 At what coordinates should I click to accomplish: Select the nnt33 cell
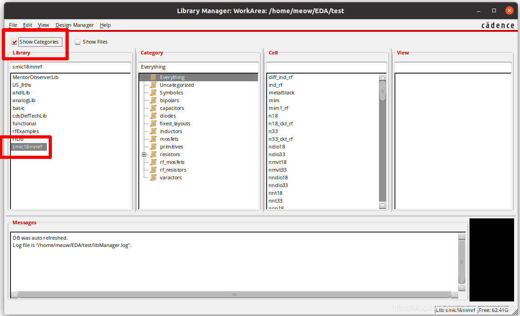(276, 201)
